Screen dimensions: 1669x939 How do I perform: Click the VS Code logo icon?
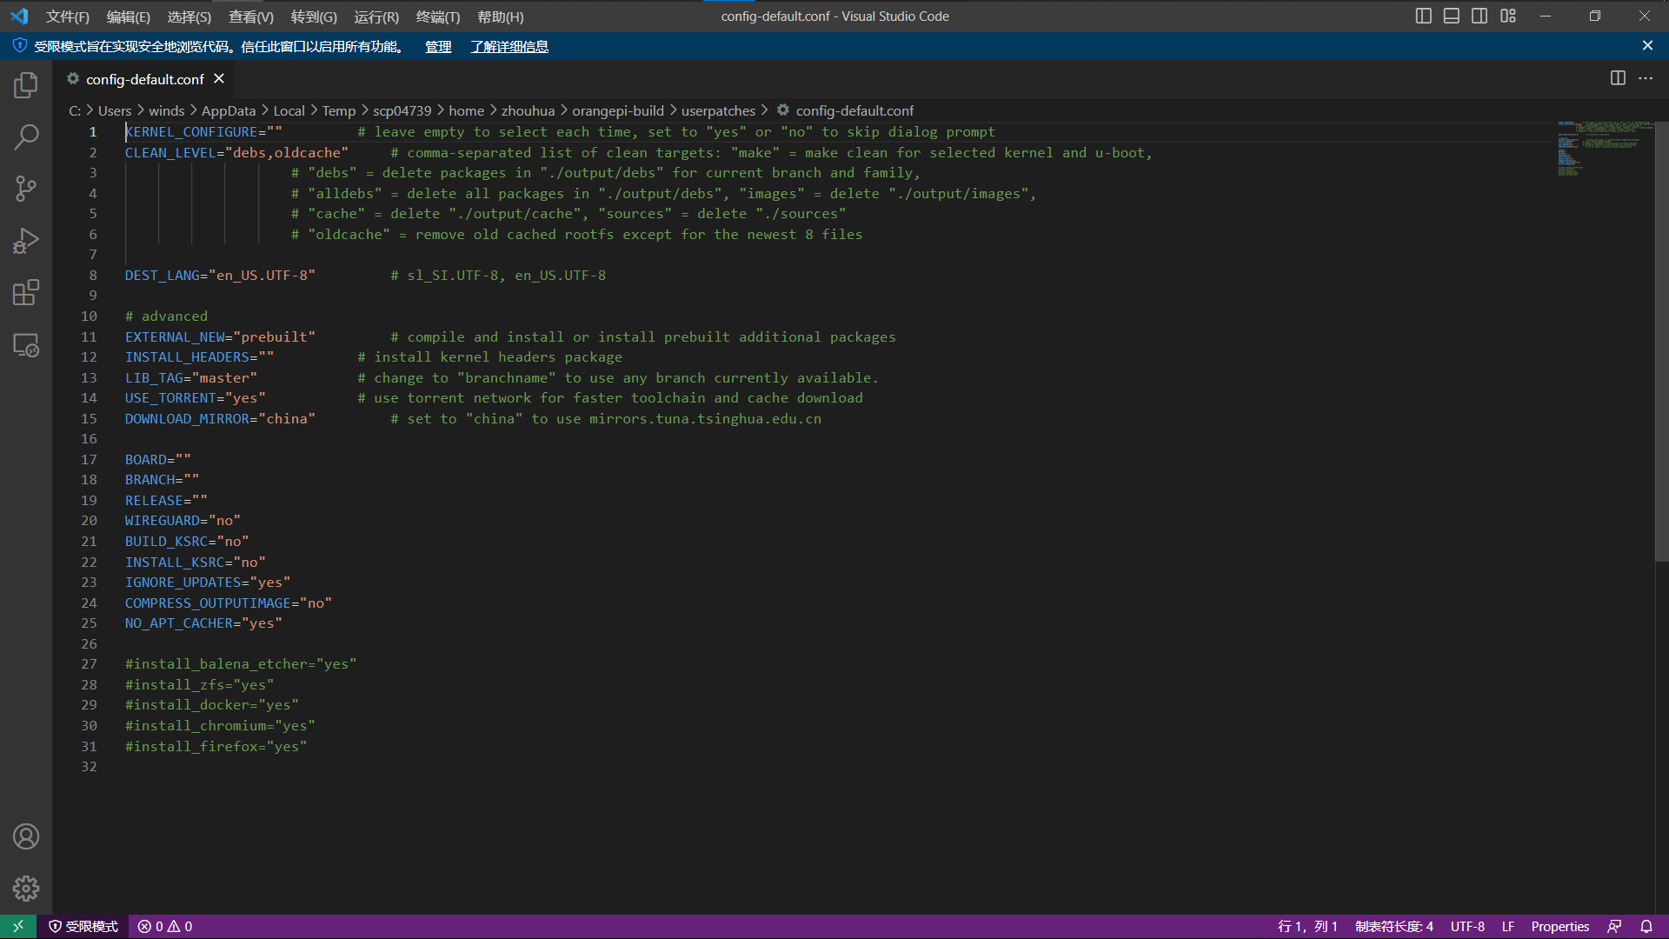point(19,16)
